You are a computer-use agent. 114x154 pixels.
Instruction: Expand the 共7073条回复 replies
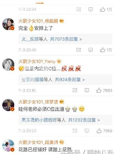(x=66, y=39)
